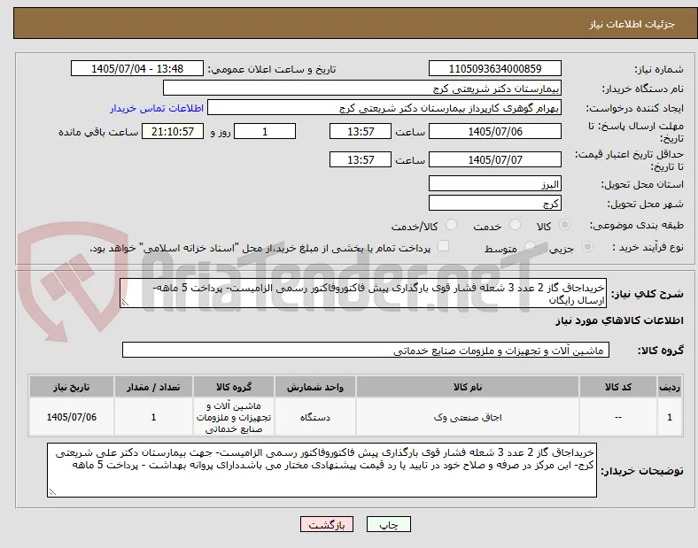Click the گروه کالا field

(x=366, y=350)
